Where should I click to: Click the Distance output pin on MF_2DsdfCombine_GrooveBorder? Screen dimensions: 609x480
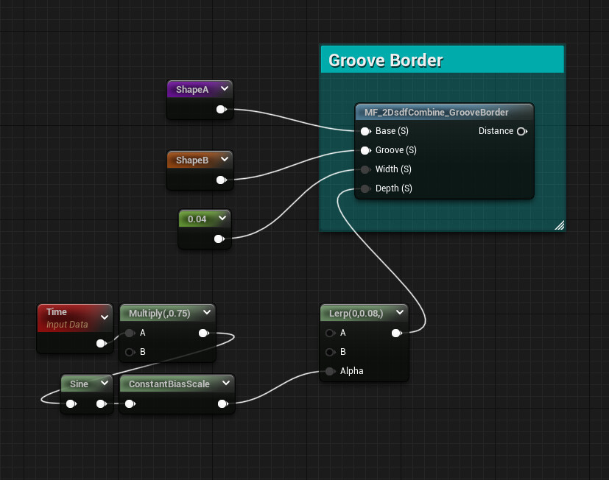click(523, 131)
